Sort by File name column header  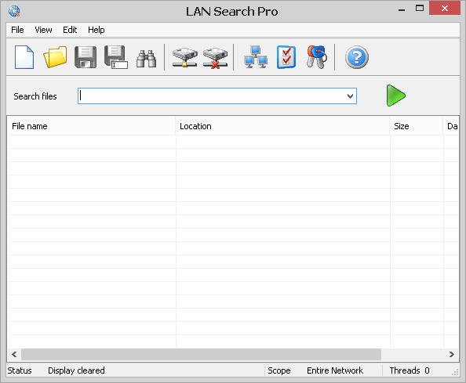point(91,126)
